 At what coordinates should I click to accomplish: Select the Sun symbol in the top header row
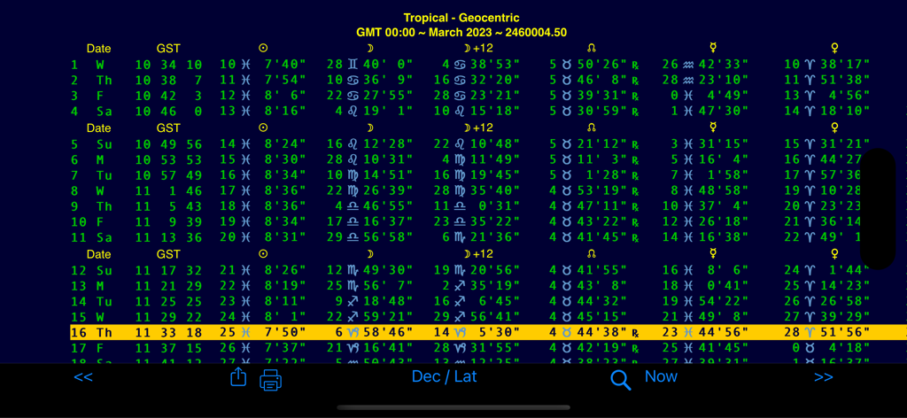[x=262, y=49]
